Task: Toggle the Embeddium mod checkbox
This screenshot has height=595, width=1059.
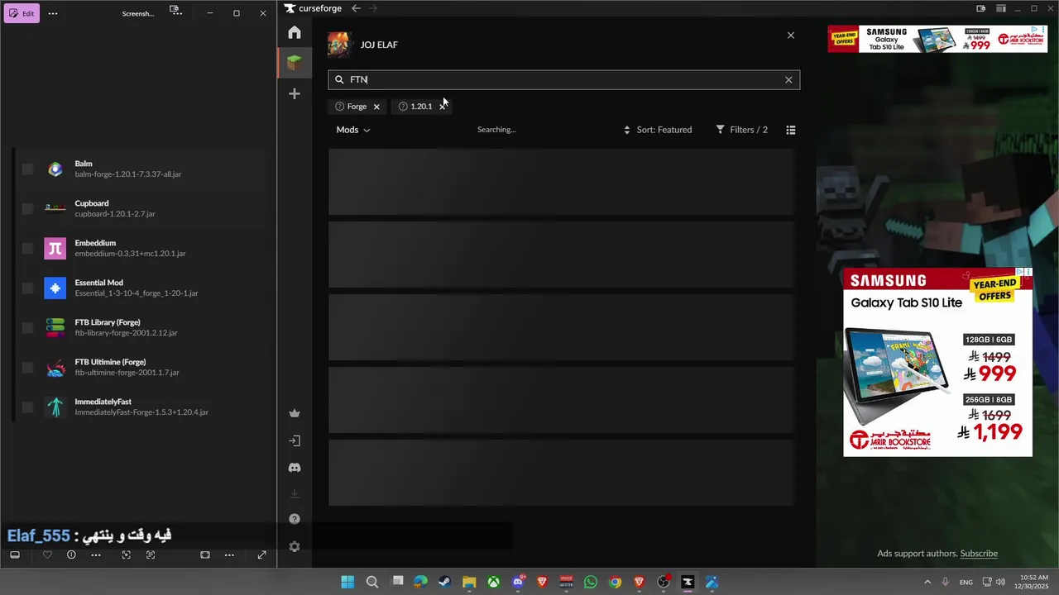Action: (27, 249)
